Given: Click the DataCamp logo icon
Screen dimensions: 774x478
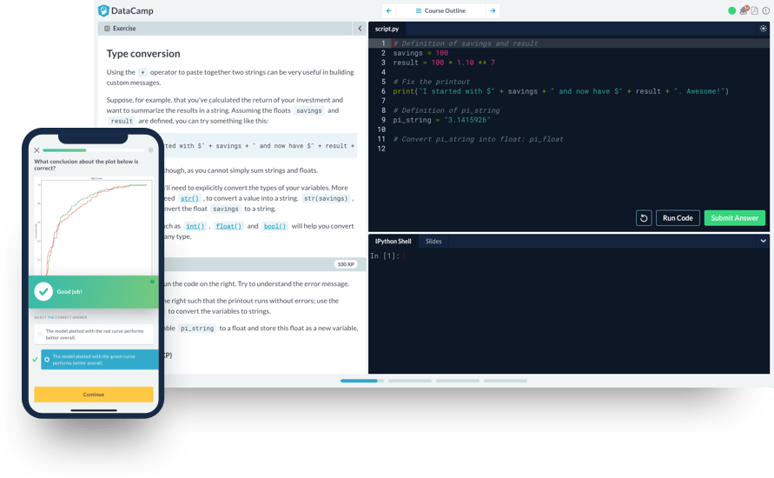Looking at the screenshot, I should click(x=103, y=10).
